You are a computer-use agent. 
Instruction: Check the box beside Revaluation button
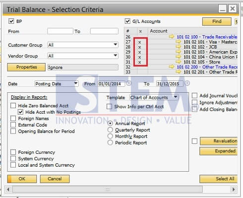tap(194, 141)
